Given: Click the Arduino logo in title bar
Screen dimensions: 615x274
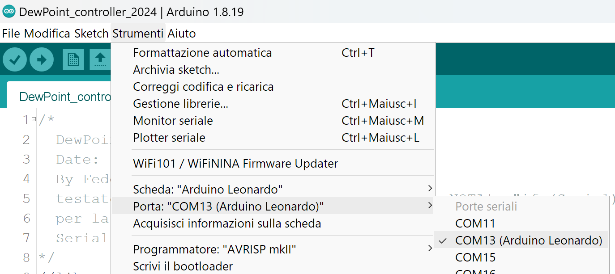Looking at the screenshot, I should click(x=9, y=12).
